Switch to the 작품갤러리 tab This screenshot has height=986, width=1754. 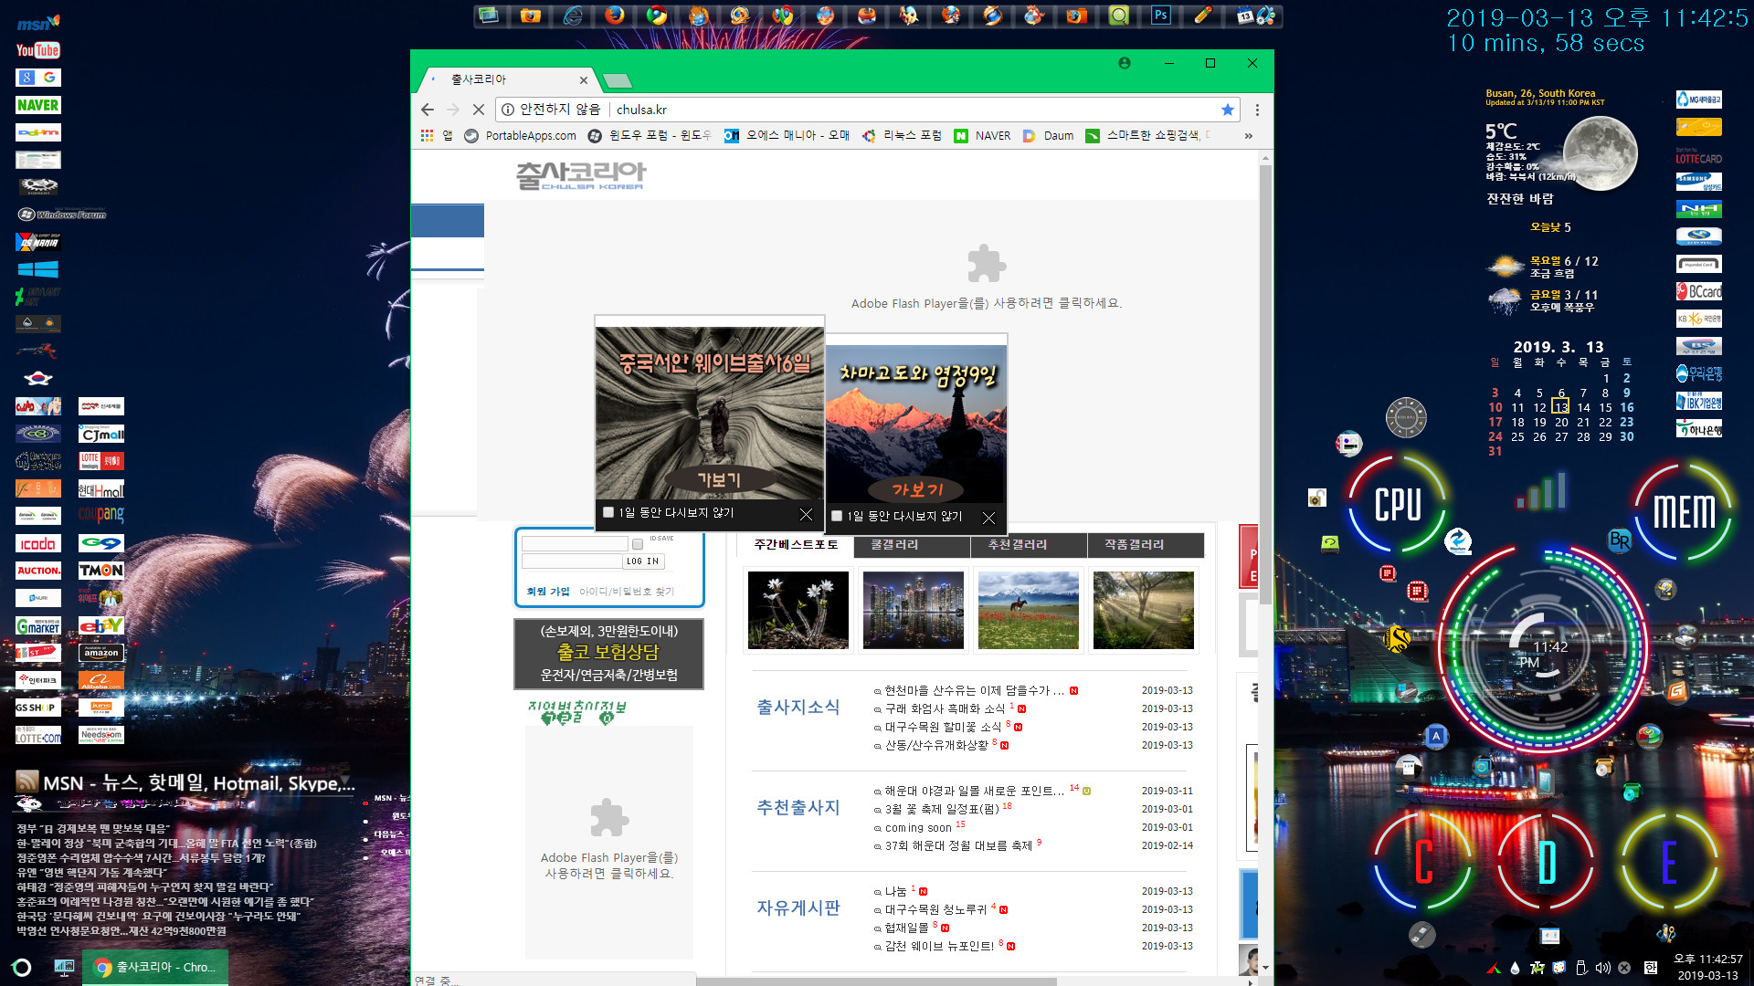pyautogui.click(x=1146, y=545)
